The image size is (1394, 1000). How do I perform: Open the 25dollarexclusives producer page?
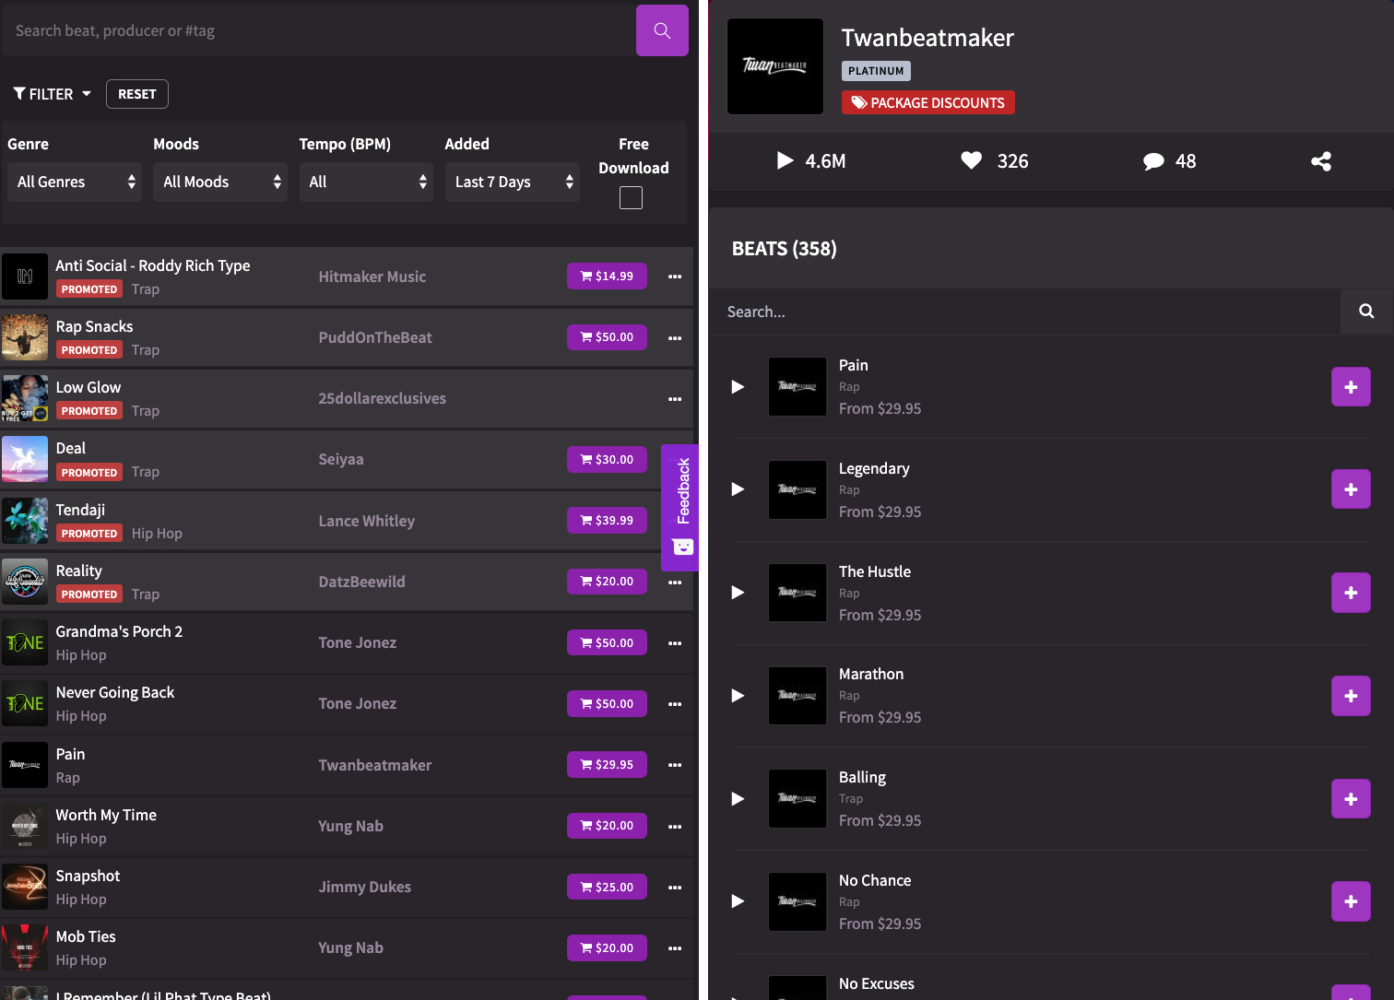click(x=383, y=398)
